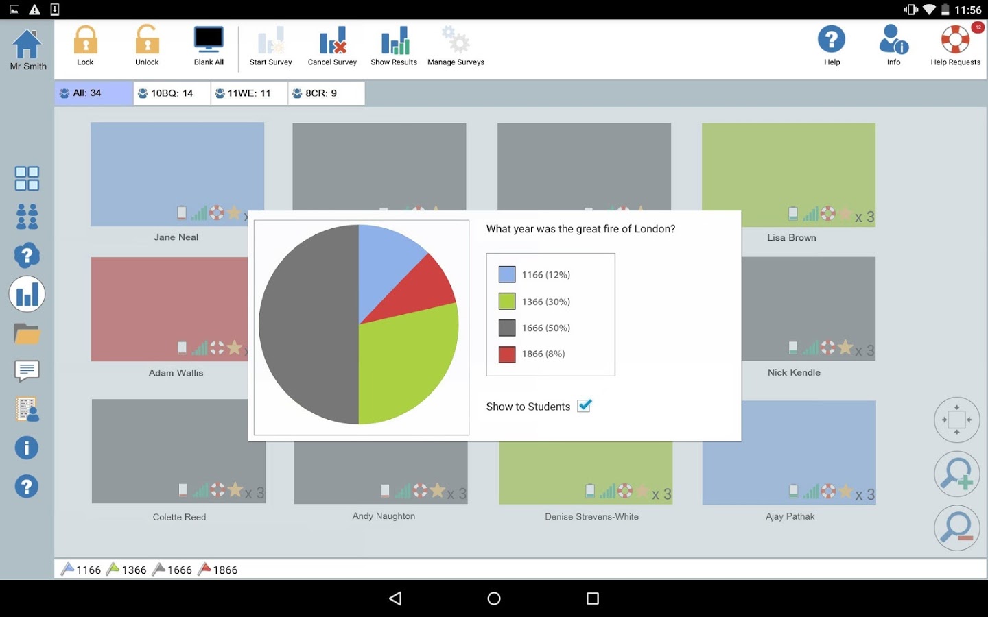
Task: Select the 8CR: 9 class tab
Action: (x=327, y=93)
